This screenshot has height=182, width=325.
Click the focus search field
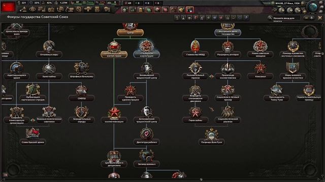pos(286,18)
